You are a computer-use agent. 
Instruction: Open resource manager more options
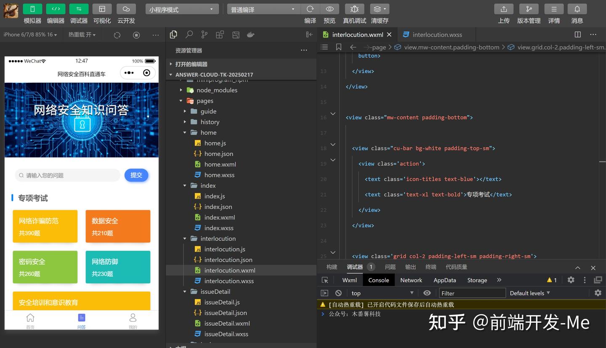click(x=304, y=50)
